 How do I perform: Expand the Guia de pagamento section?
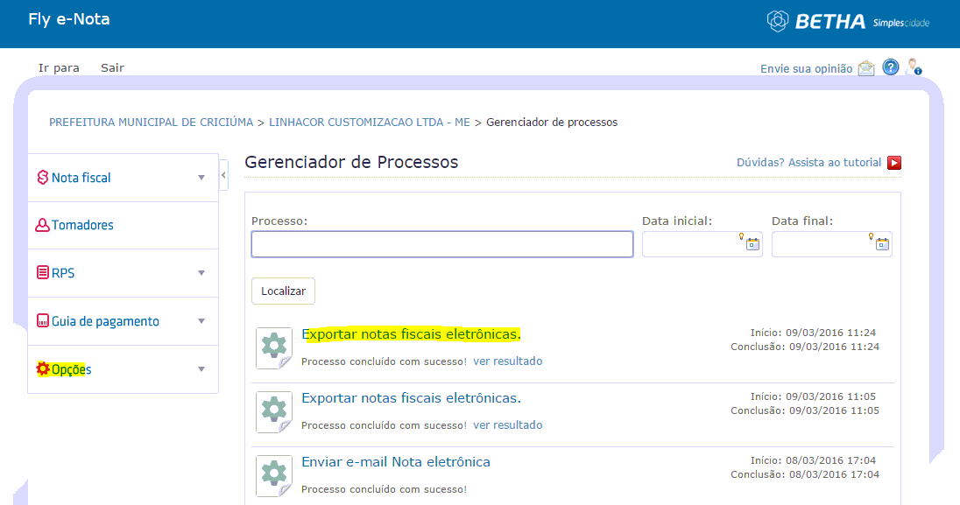[123, 321]
